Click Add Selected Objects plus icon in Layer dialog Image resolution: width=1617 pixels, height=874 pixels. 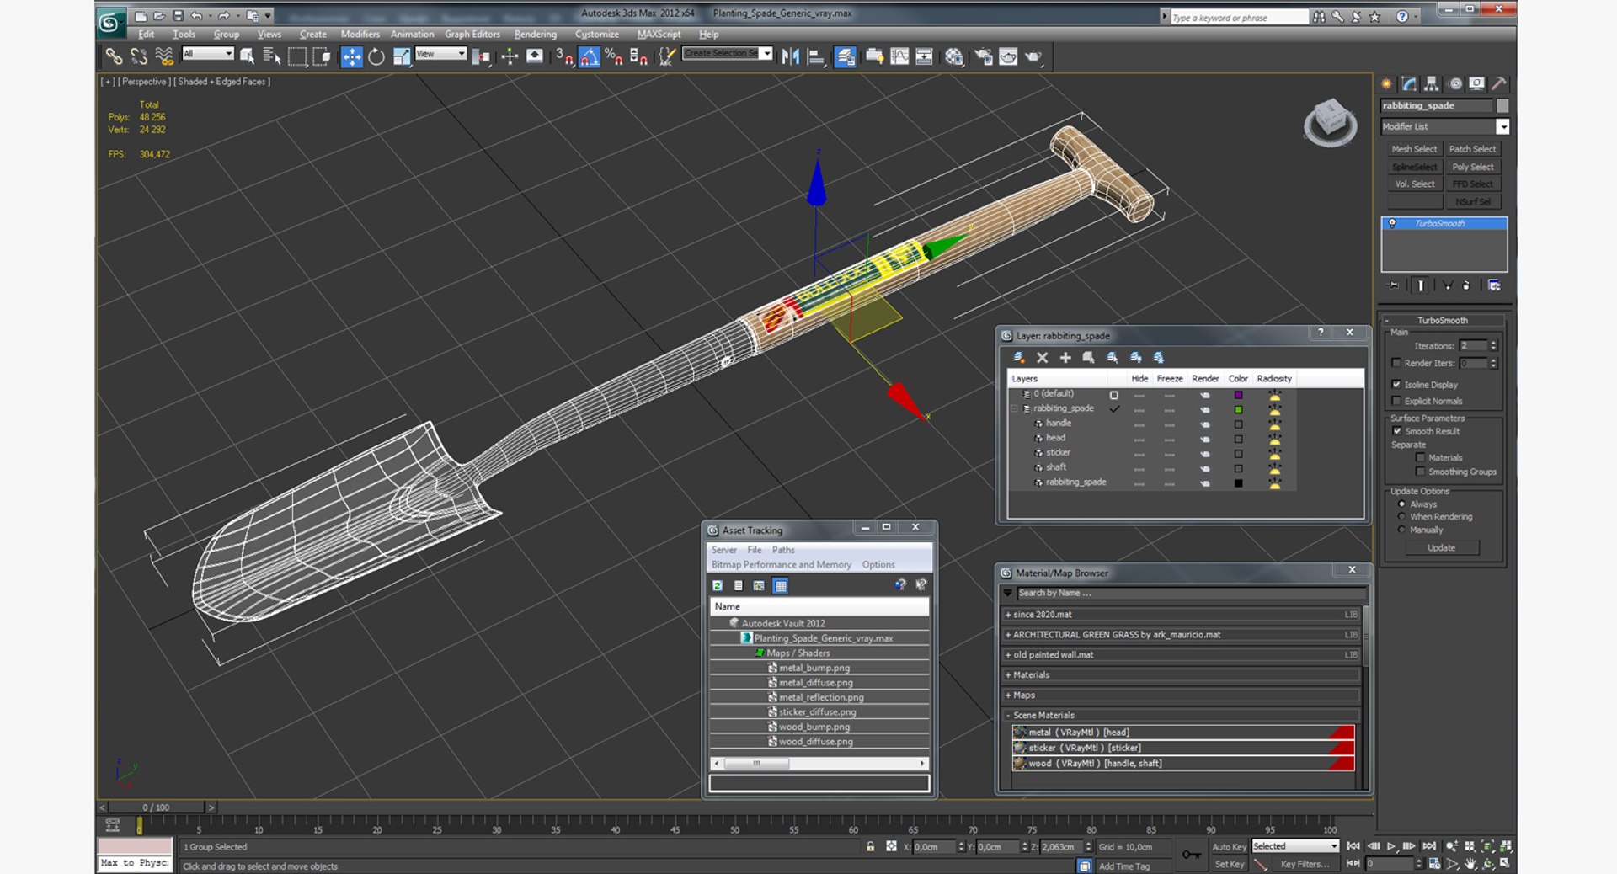click(1065, 358)
